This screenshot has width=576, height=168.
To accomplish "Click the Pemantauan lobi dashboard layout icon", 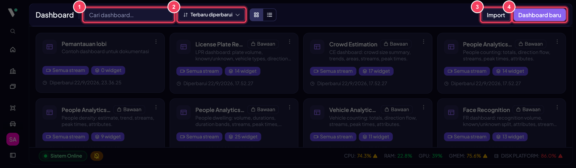I will pos(50,47).
